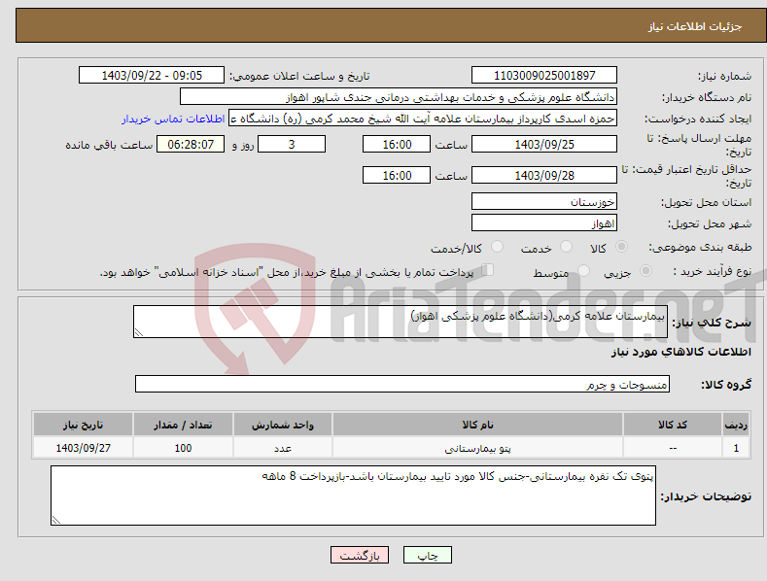
Task: Click the buyer organization name field
Action: click(399, 97)
